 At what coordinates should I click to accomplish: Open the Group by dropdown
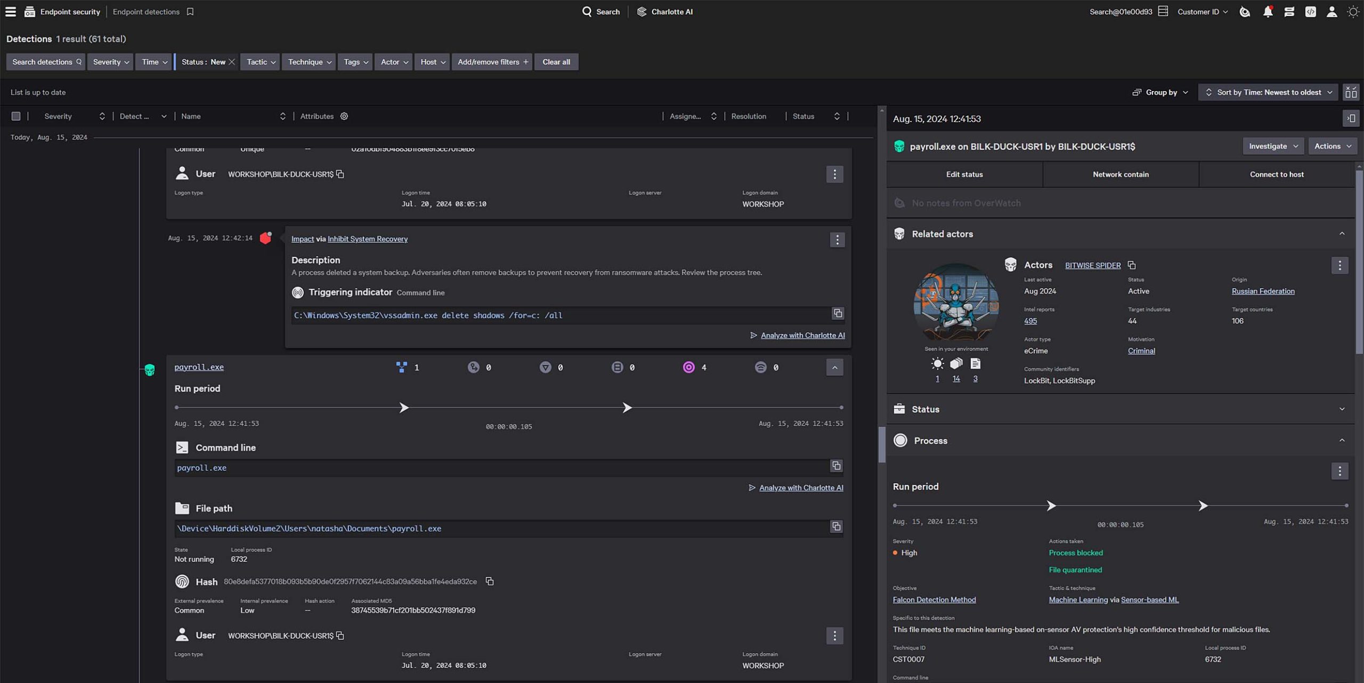[1160, 92]
